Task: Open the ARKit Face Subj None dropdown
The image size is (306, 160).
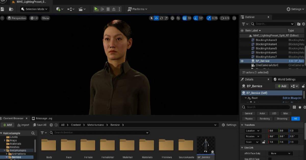Action: click(x=280, y=153)
